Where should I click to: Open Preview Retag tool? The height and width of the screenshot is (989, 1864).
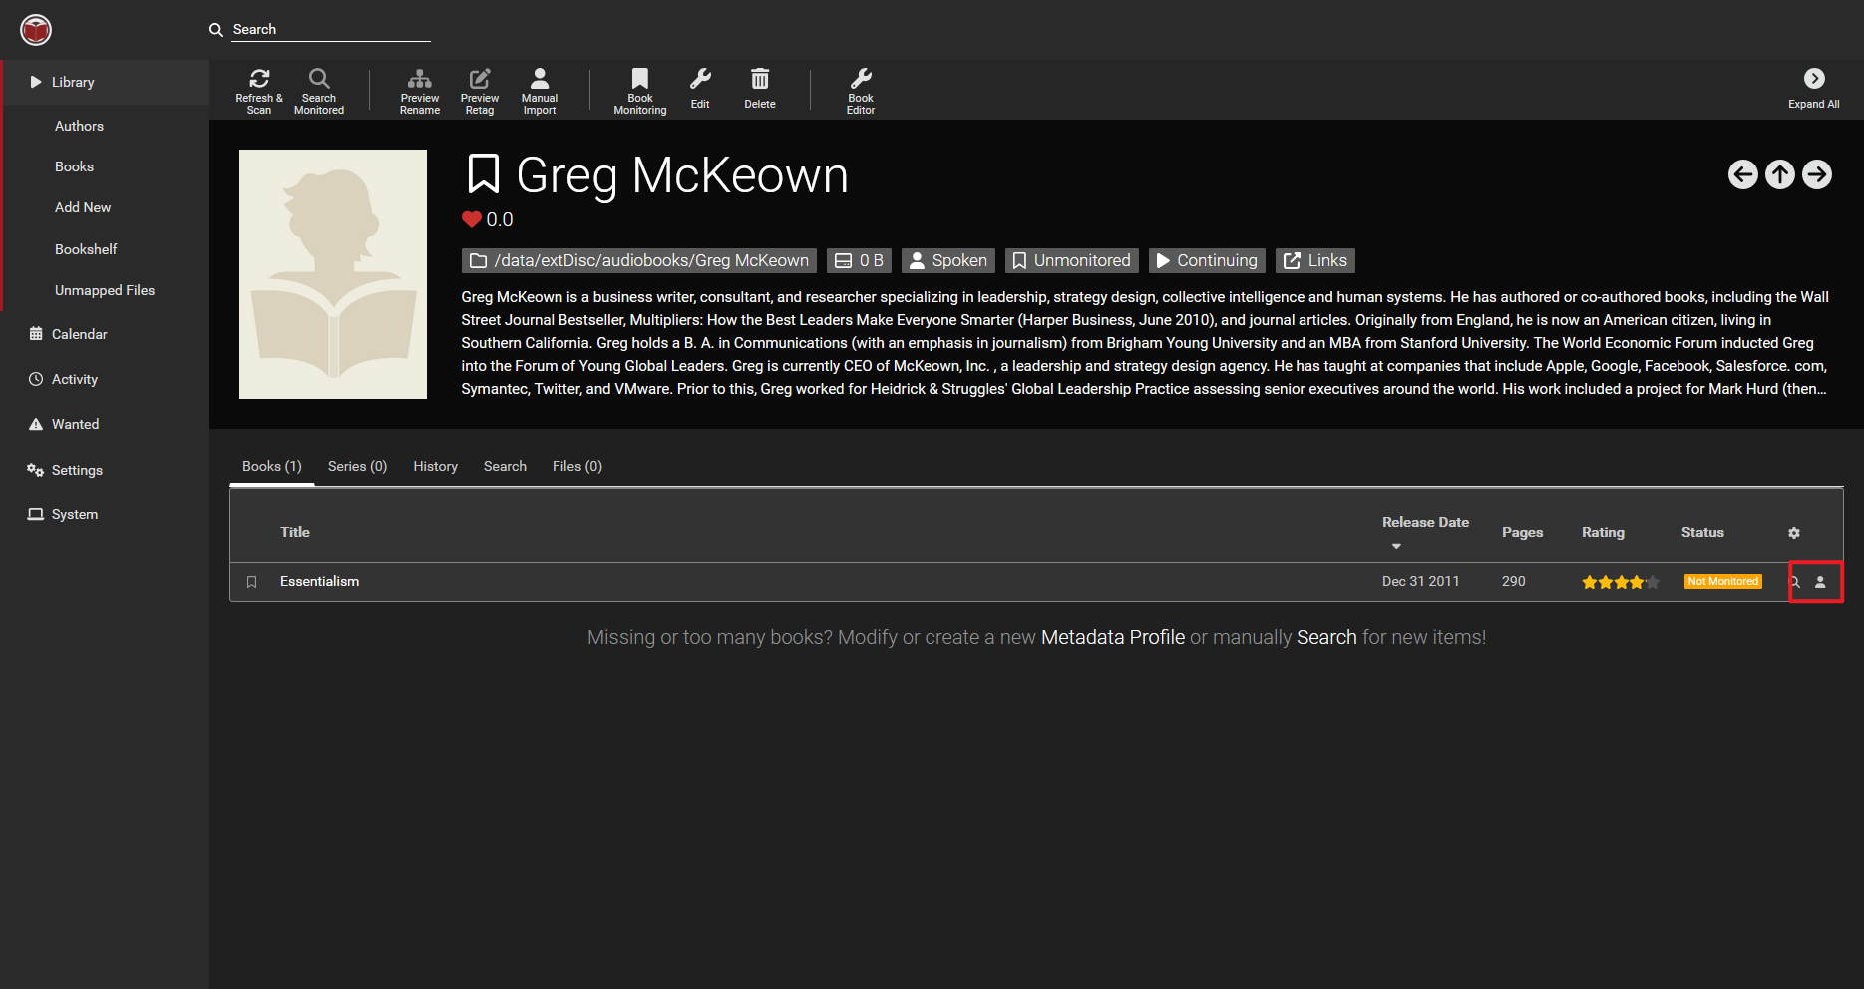coord(480,79)
